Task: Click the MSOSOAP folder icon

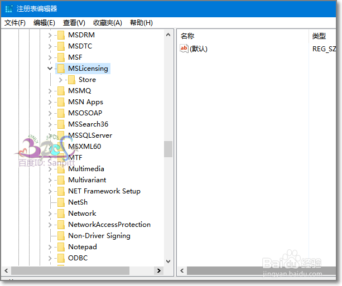Action: (61, 113)
